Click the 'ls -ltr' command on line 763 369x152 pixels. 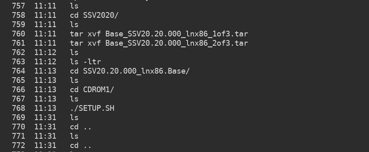85,62
